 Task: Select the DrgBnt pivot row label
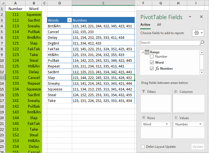60,43
